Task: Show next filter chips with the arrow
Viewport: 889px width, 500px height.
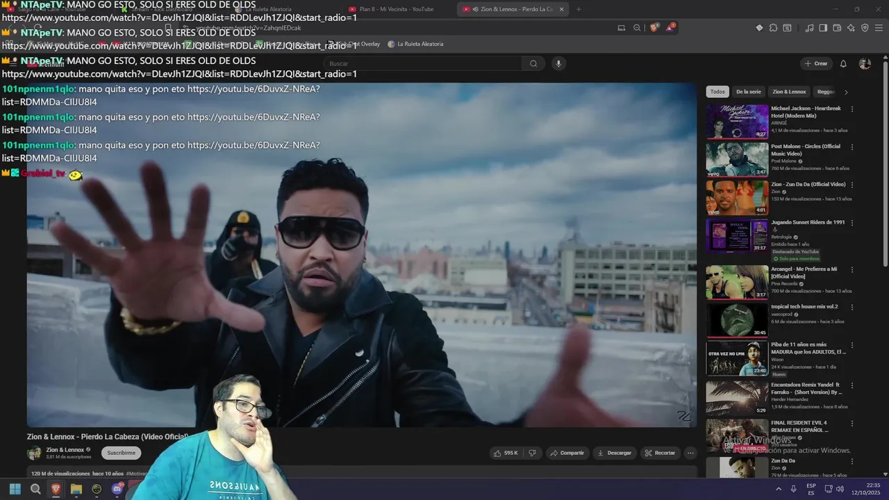Action: [846, 92]
